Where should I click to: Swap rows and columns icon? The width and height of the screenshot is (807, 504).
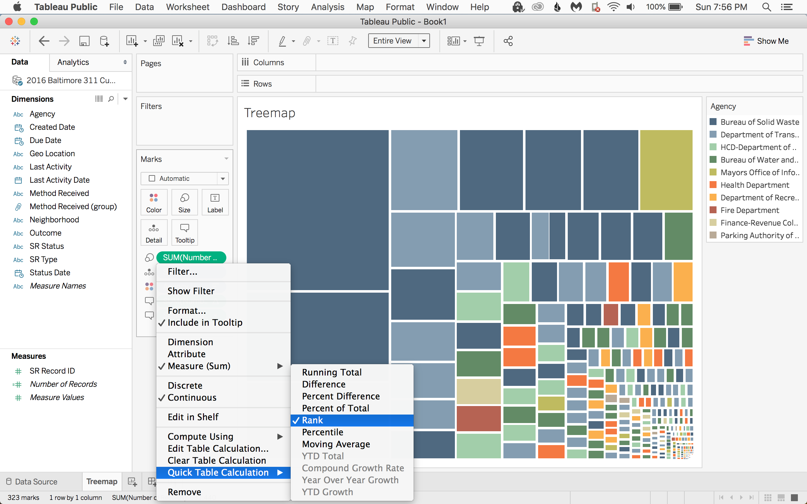(213, 41)
